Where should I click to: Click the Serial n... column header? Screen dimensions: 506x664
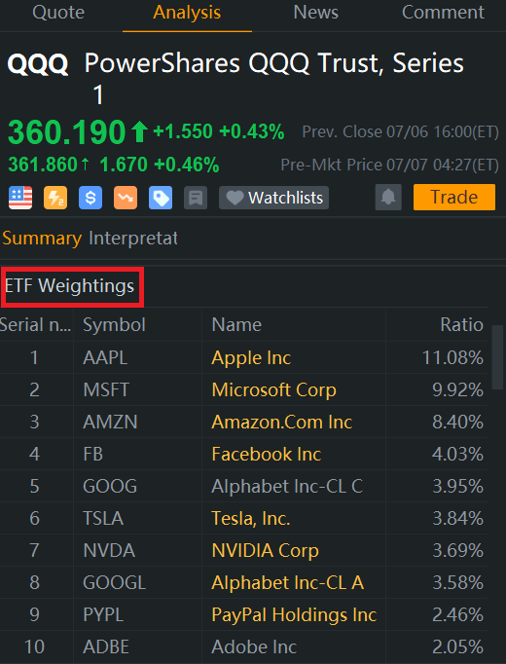[36, 325]
